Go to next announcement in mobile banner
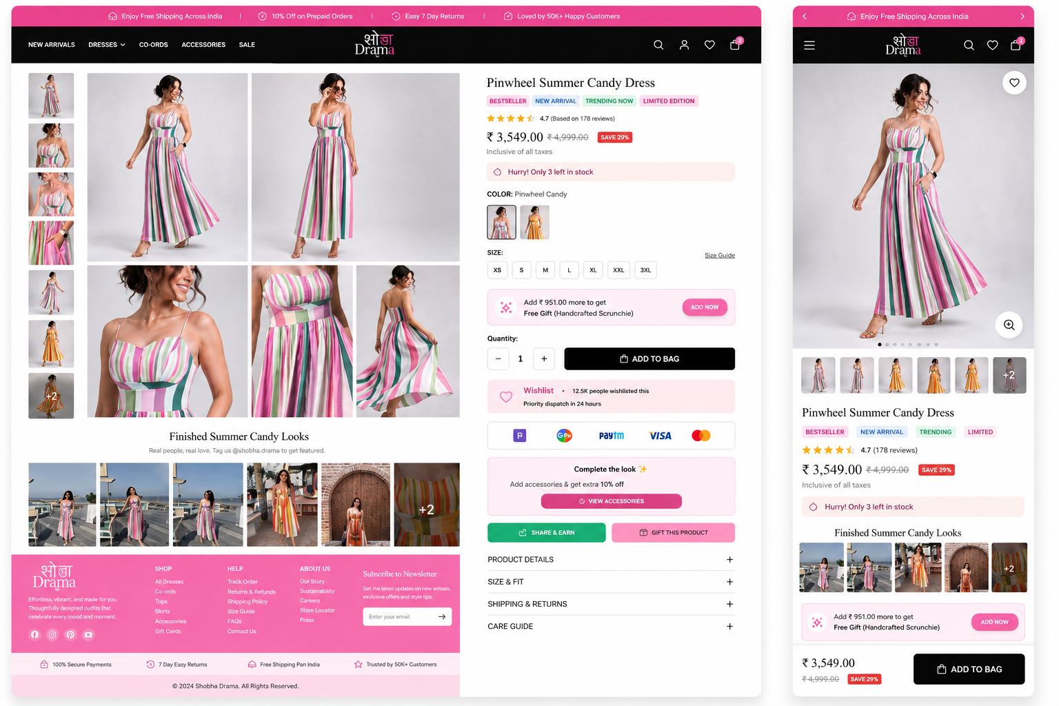This screenshot has width=1059, height=706. [x=1022, y=17]
